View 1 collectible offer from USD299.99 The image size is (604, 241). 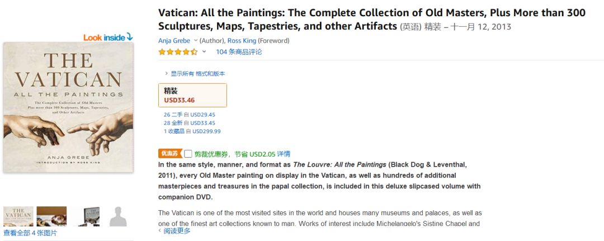pyautogui.click(x=192, y=131)
